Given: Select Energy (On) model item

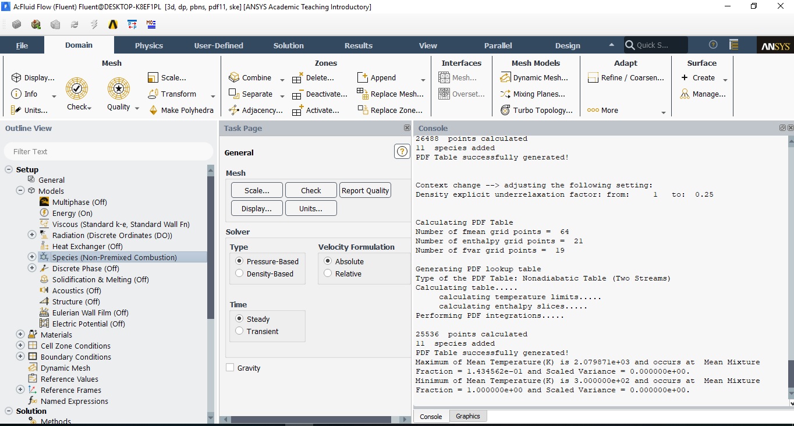Looking at the screenshot, I should 66,213.
